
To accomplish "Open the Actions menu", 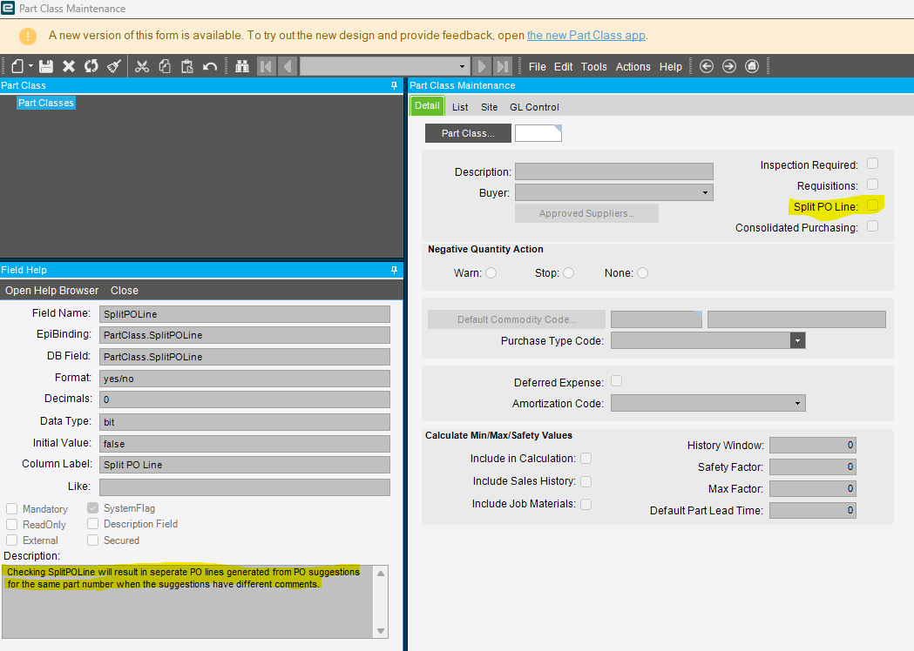I will [633, 67].
